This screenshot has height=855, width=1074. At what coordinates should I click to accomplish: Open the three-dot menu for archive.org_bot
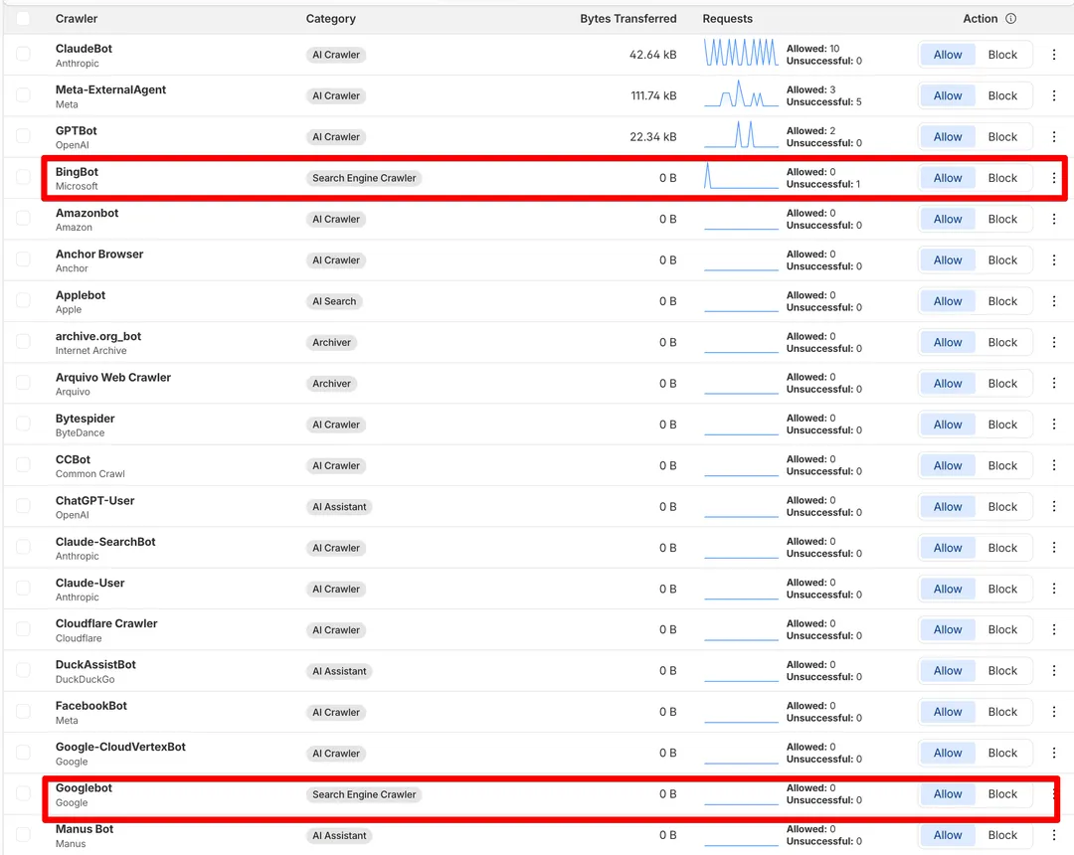point(1053,342)
